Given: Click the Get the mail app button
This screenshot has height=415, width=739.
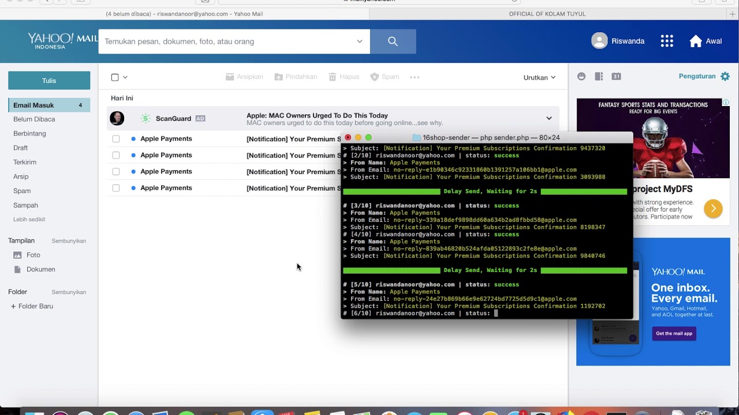Looking at the screenshot, I should [674, 333].
